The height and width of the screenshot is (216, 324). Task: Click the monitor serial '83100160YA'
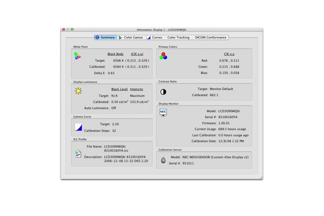coord(228,117)
